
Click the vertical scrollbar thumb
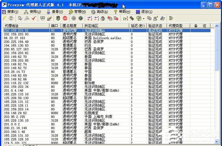tap(217, 49)
